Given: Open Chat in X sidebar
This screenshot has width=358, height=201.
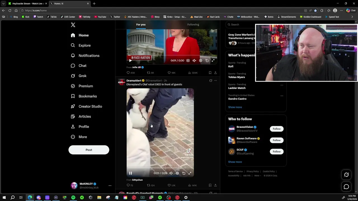Looking at the screenshot, I should click(x=79, y=66).
